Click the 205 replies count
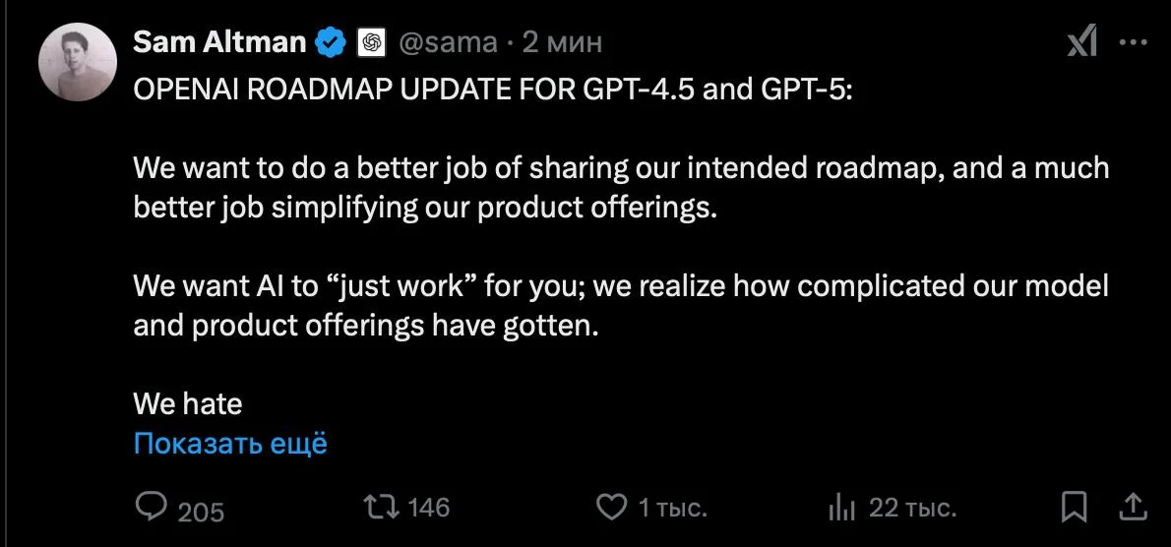 pyautogui.click(x=202, y=511)
